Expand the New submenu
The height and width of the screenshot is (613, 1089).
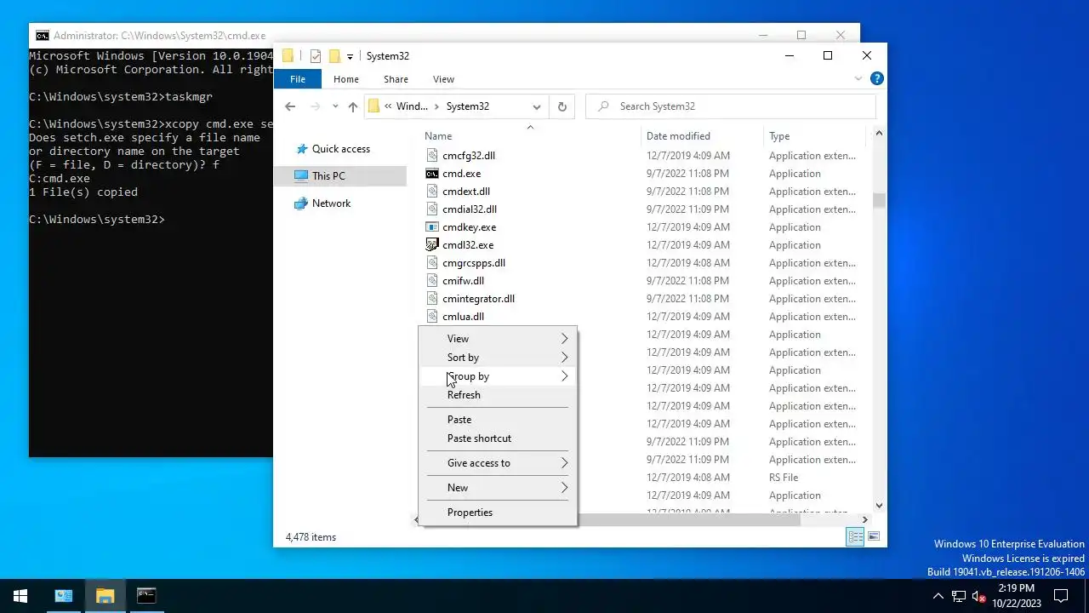[564, 488]
